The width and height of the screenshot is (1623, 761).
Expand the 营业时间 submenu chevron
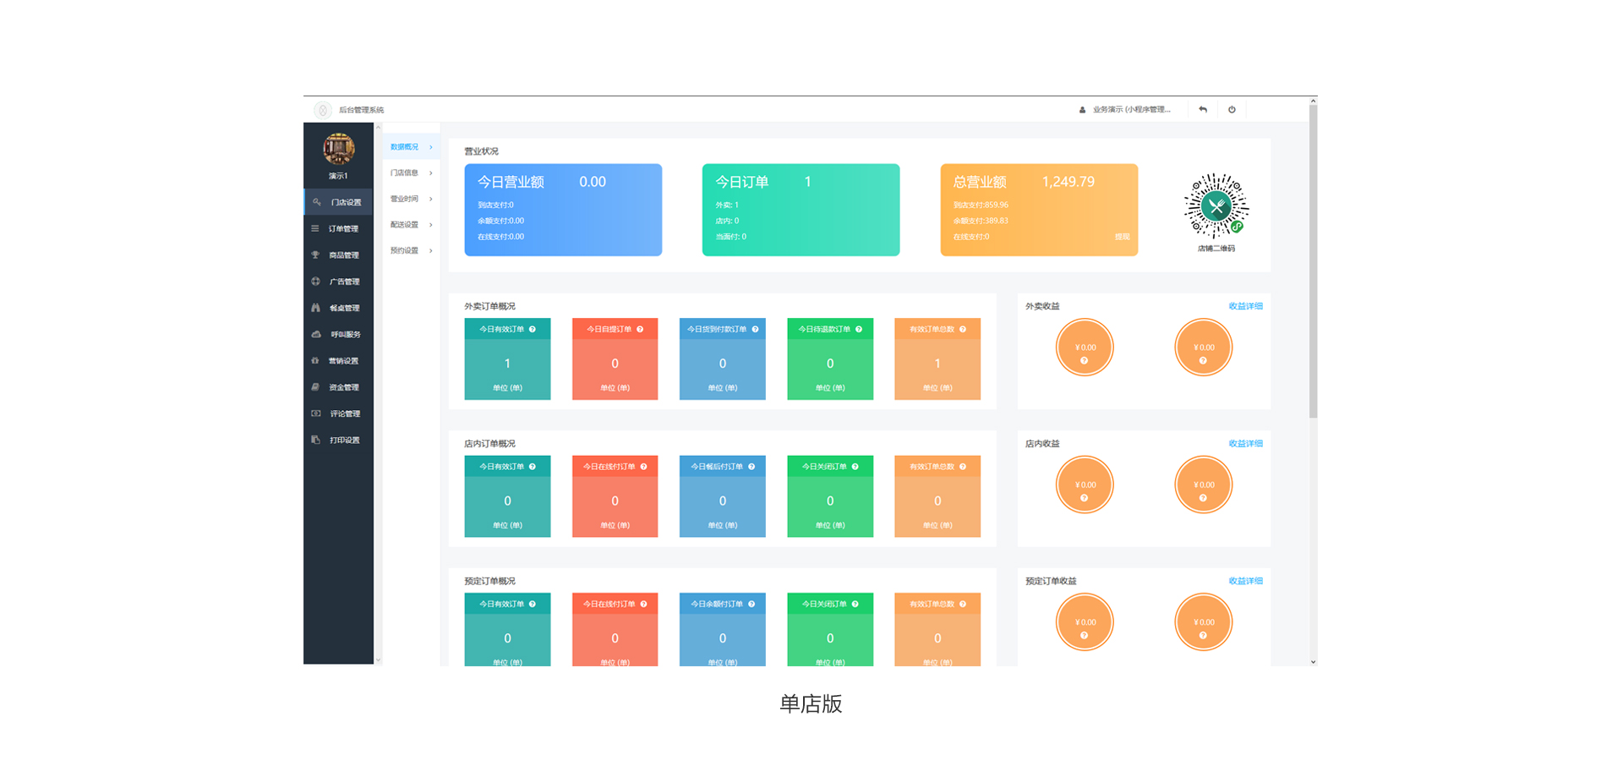[x=431, y=199]
